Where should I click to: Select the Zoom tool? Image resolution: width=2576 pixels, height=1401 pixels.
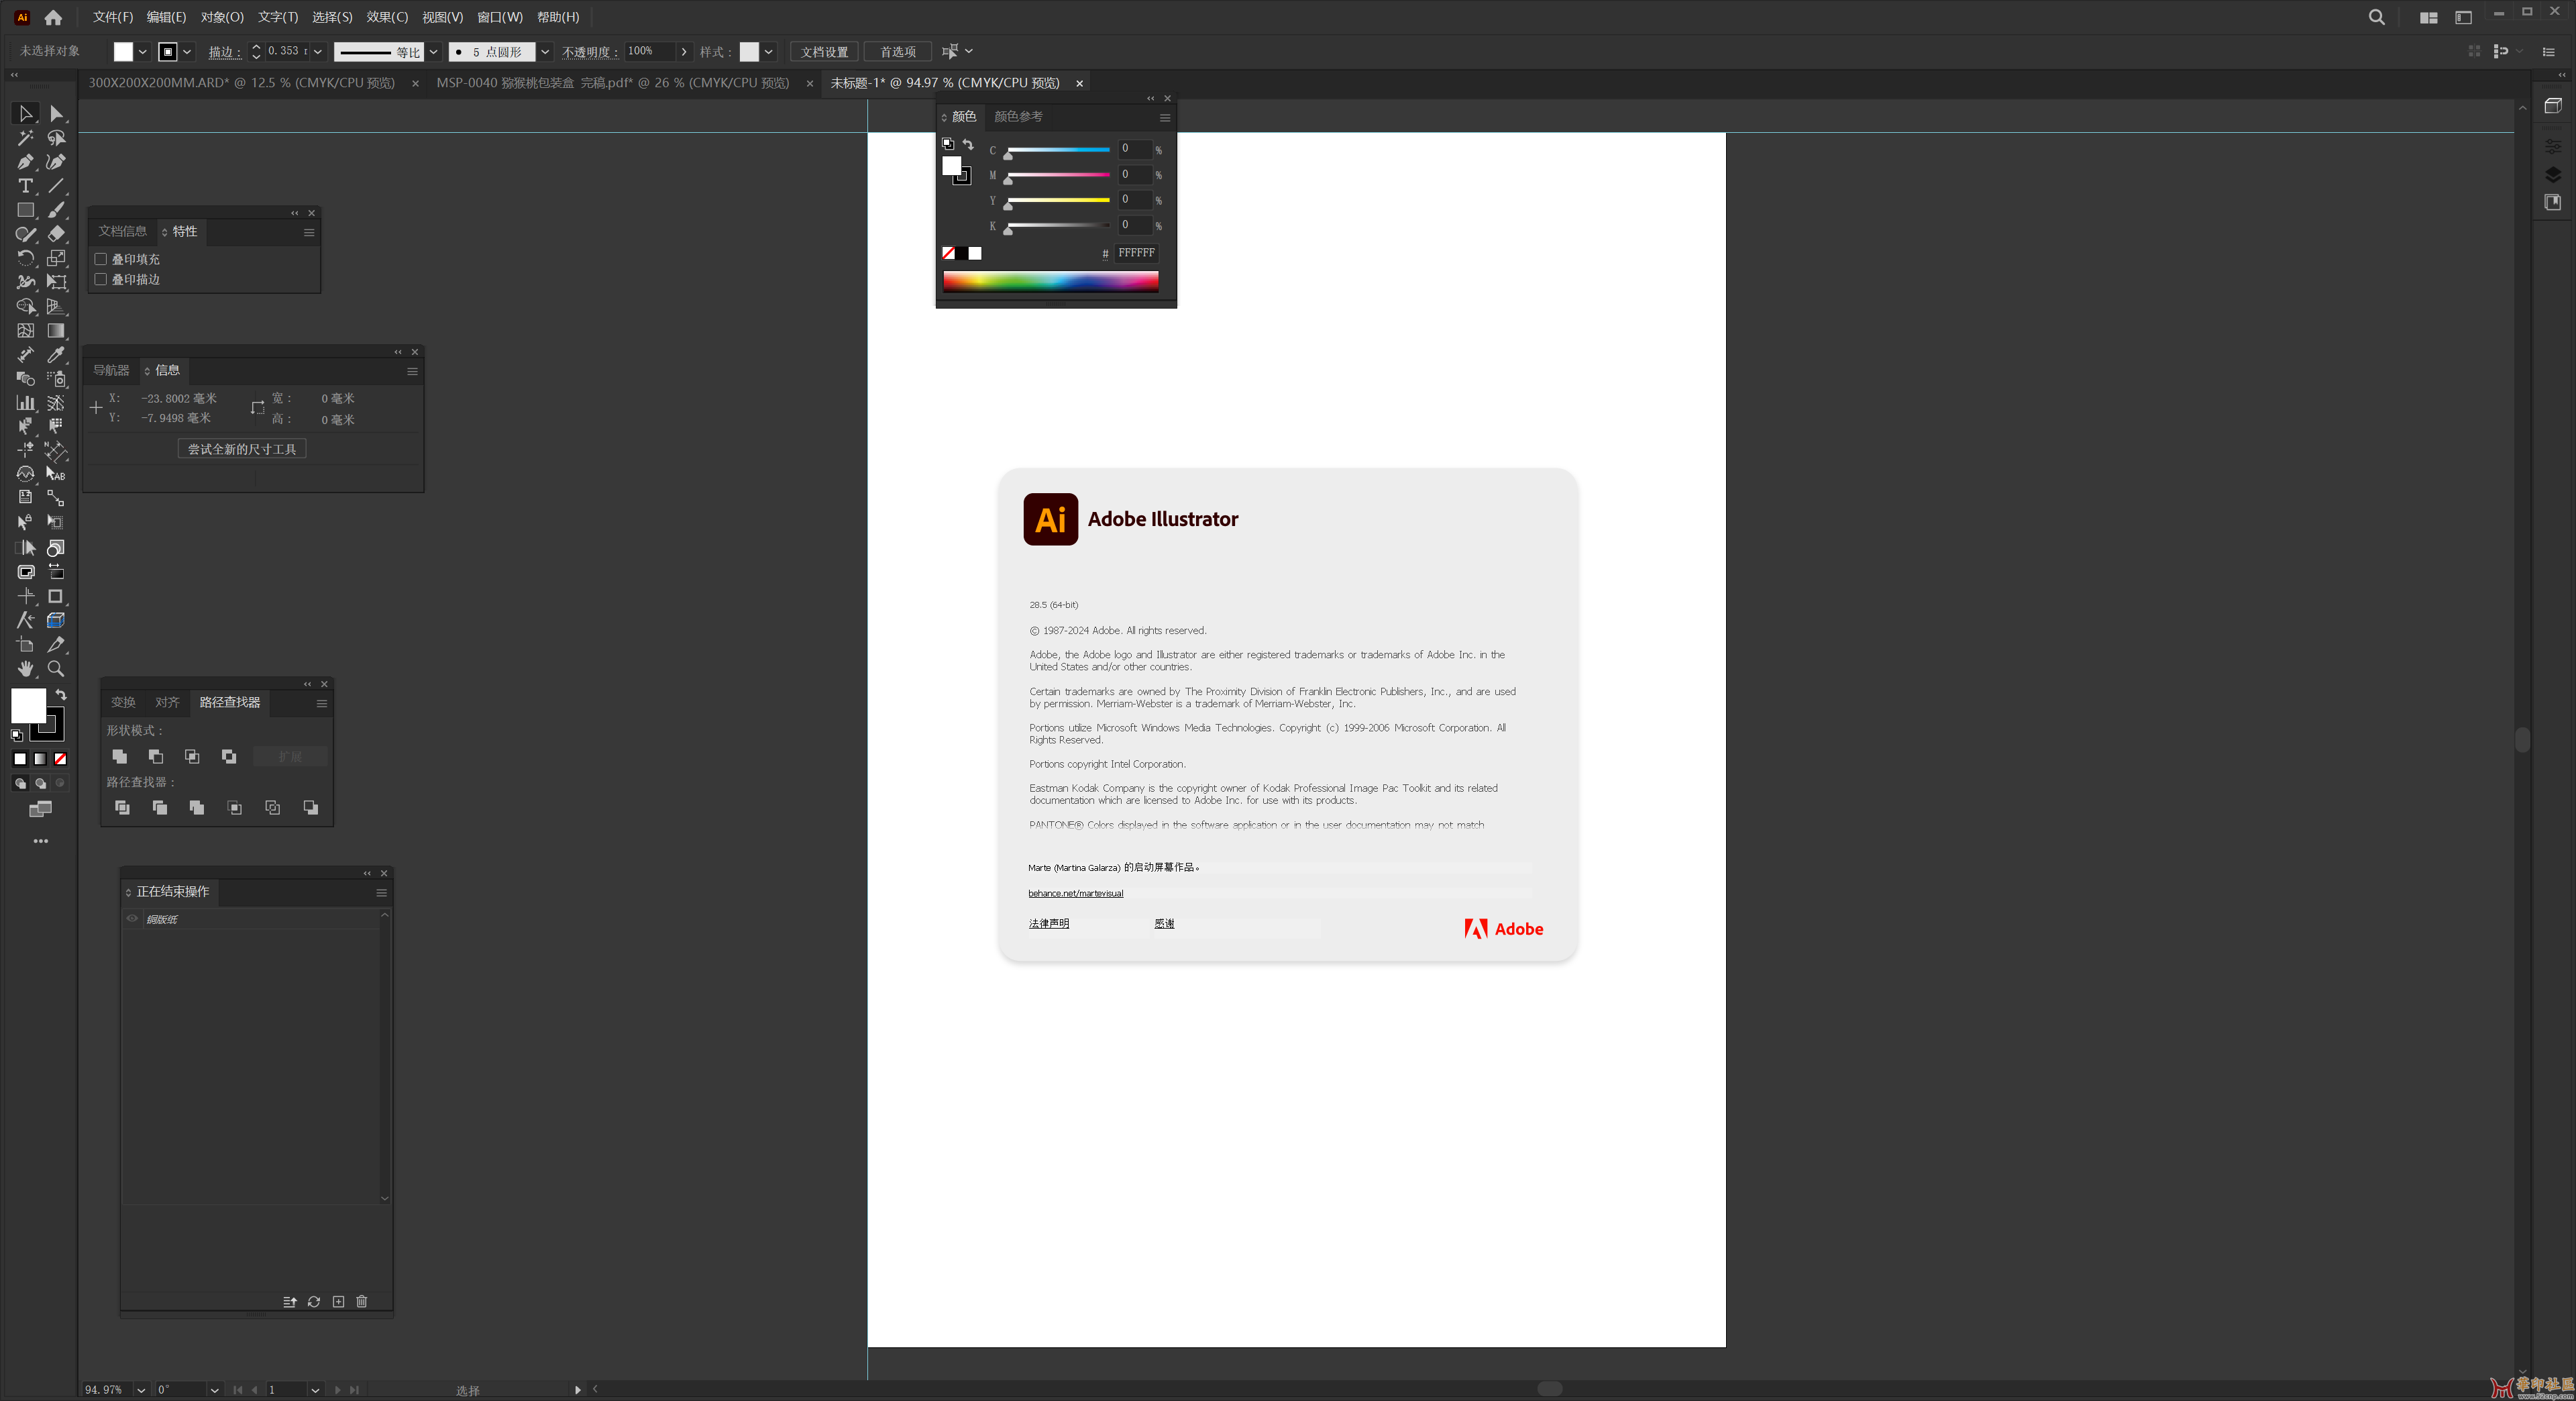56,669
